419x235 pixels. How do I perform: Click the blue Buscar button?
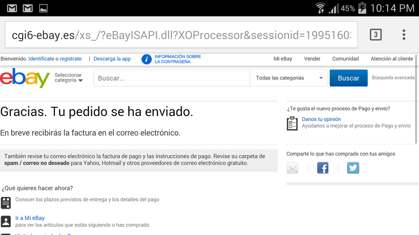[349, 78]
